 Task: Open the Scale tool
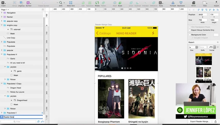(120, 3)
